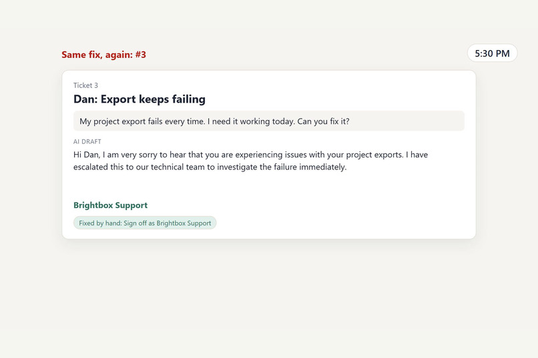
Task: Click the AI draft reply paragraph
Action: point(250,161)
